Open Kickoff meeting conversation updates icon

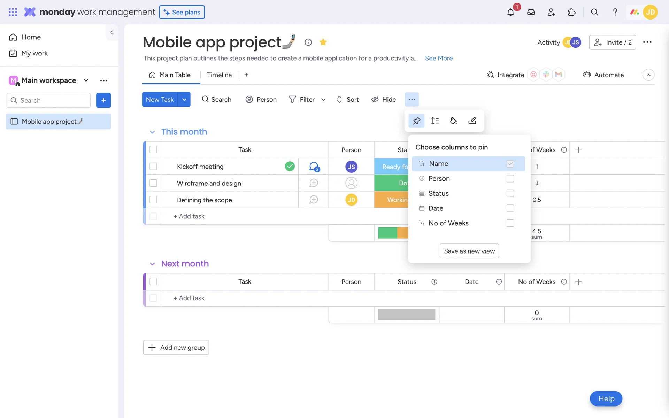[x=314, y=167]
